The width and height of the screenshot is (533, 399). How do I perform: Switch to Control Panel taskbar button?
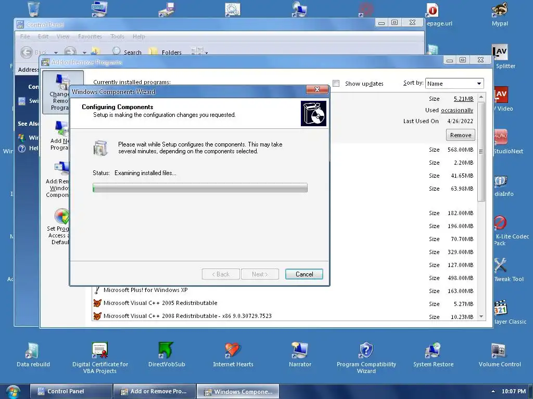coord(71,391)
